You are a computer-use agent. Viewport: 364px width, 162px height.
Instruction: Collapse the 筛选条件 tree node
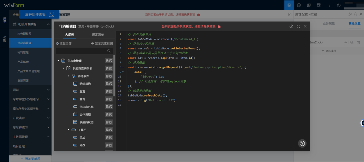(x=69, y=76)
